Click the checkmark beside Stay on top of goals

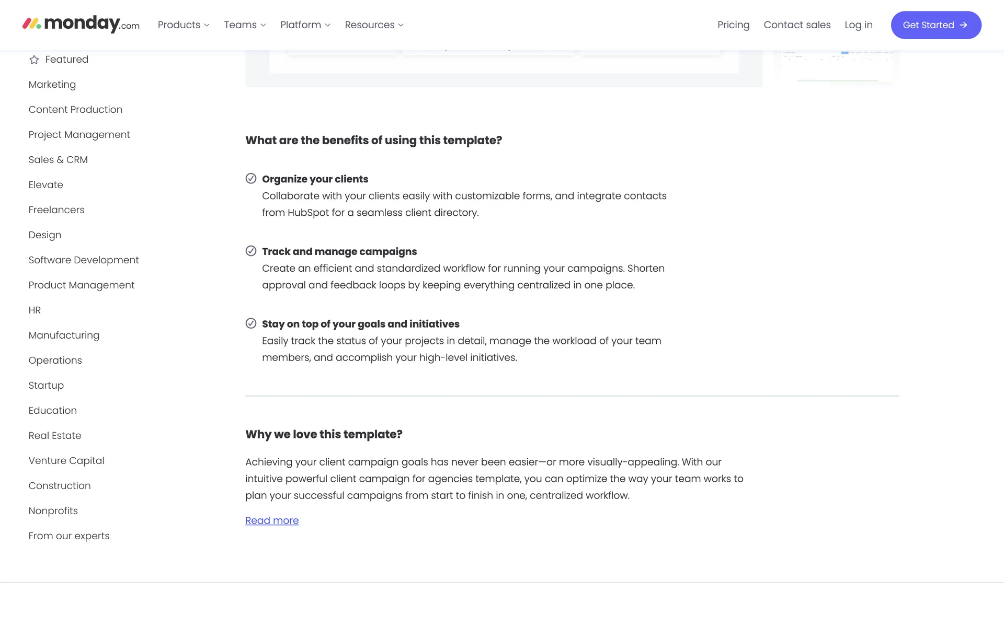251,323
